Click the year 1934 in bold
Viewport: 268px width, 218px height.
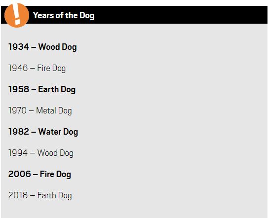point(19,47)
